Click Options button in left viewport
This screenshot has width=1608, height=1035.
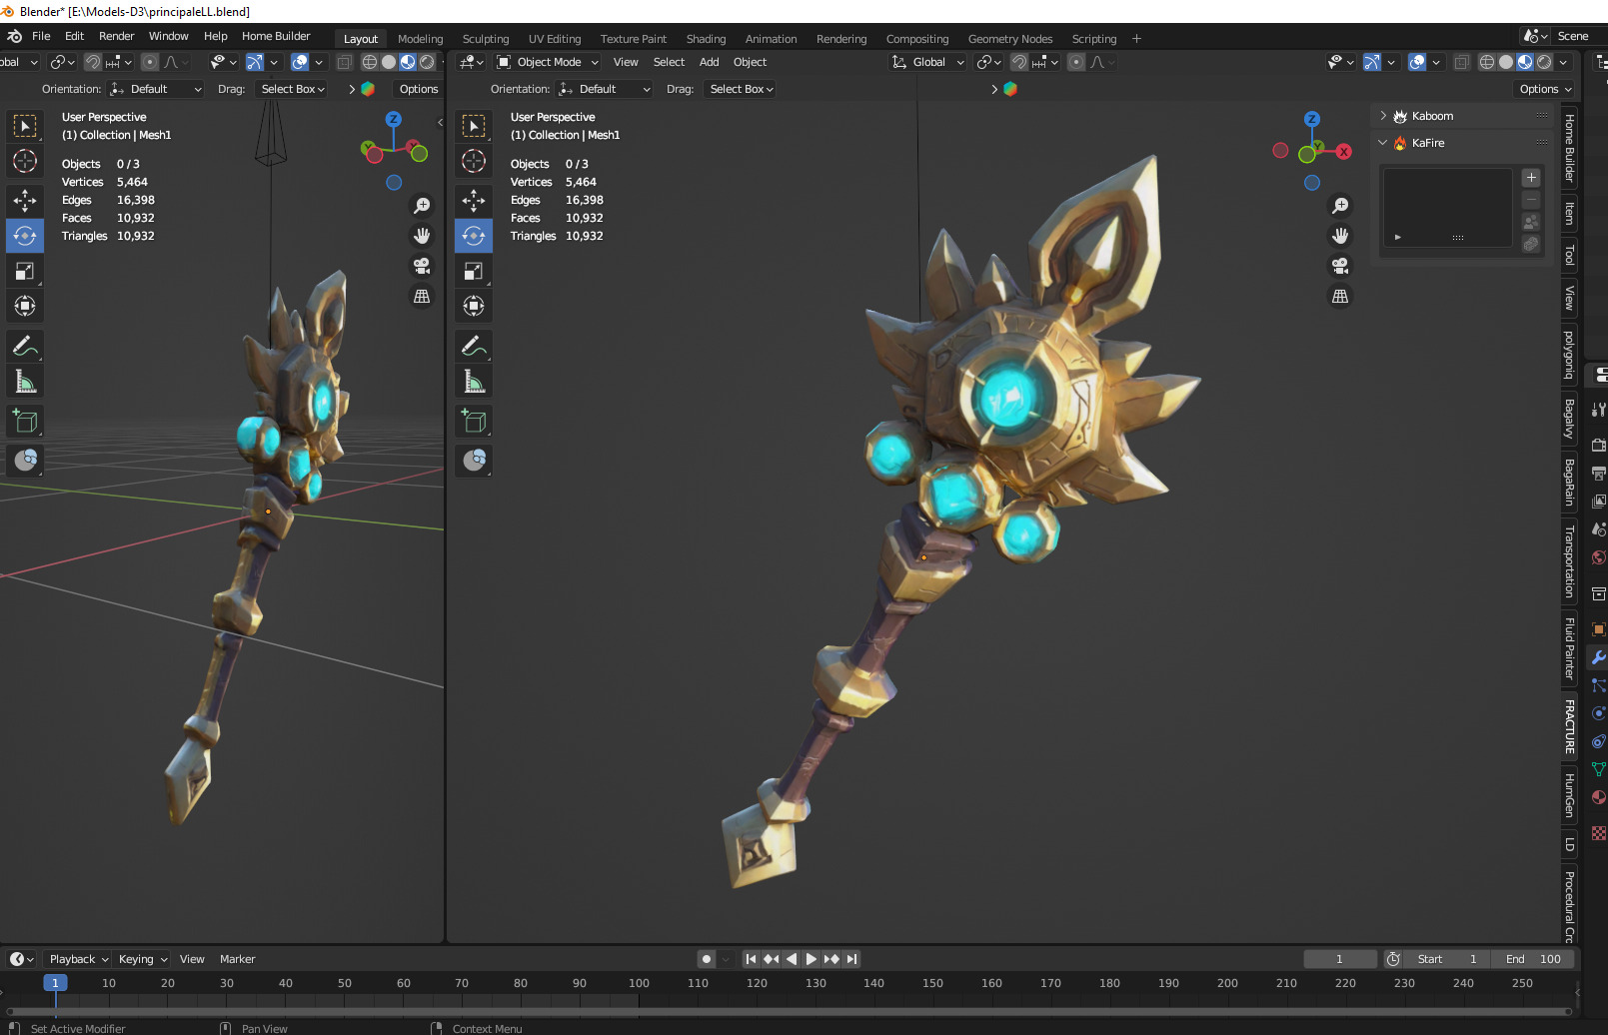pos(419,89)
